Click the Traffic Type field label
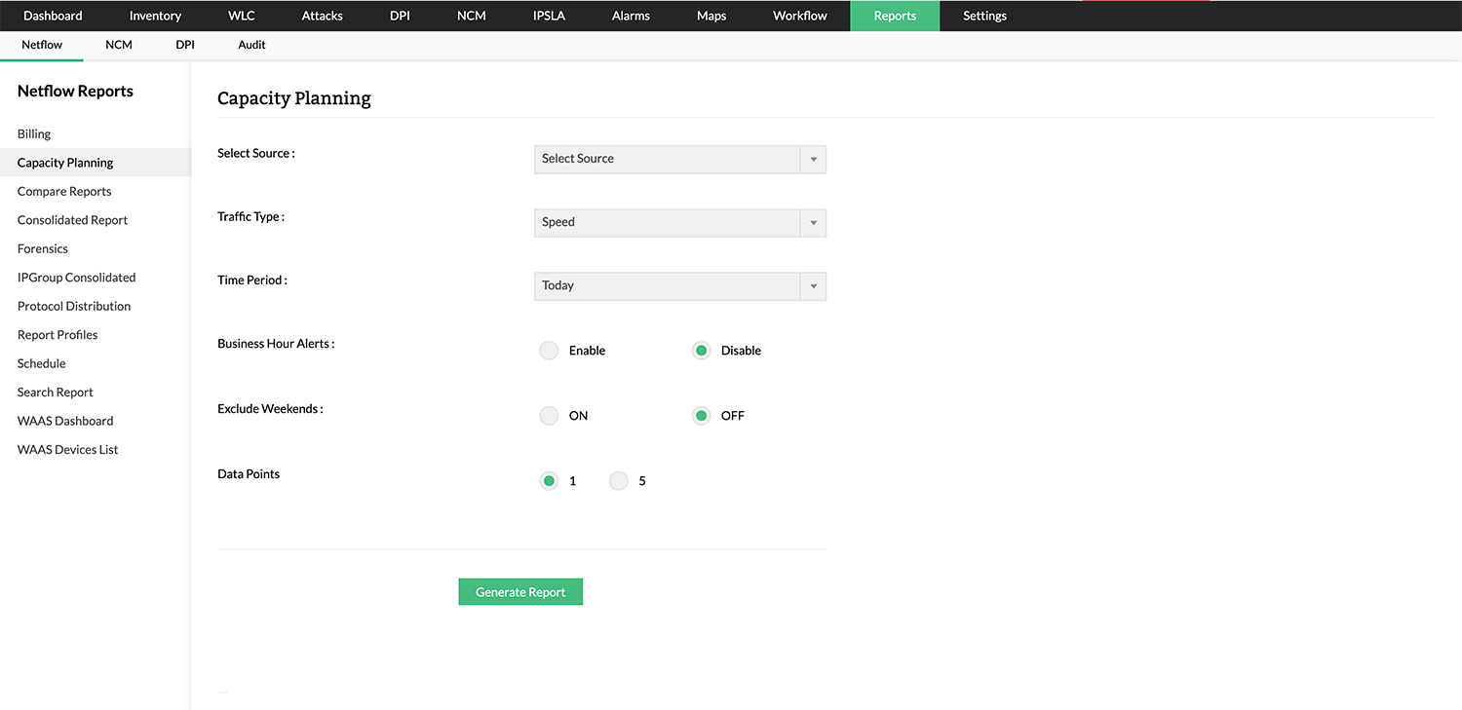The height and width of the screenshot is (710, 1462). [251, 217]
